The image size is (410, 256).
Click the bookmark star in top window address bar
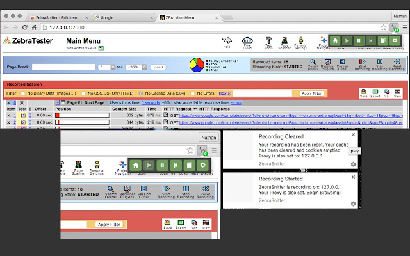click(383, 28)
